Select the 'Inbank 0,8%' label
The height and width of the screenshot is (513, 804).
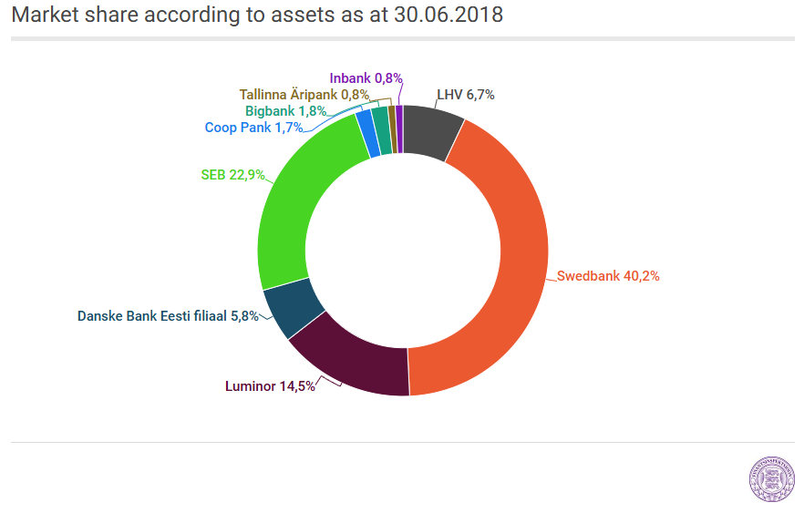tap(366, 77)
